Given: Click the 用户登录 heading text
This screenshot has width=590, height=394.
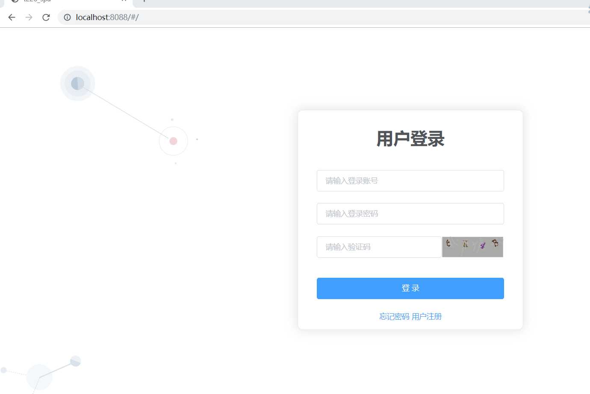Looking at the screenshot, I should click(x=410, y=139).
